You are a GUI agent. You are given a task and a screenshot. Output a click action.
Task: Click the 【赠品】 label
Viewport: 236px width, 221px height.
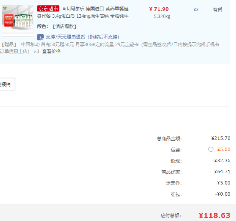pyautogui.click(x=9, y=45)
